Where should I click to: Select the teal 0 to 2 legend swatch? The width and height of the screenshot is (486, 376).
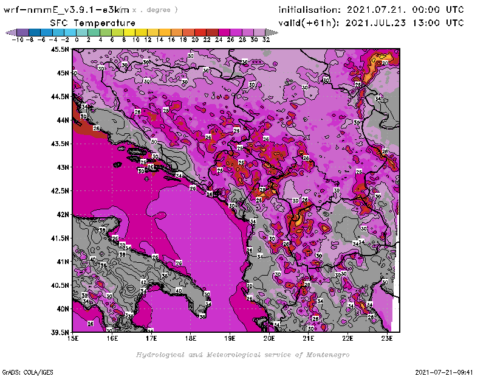click(82, 32)
